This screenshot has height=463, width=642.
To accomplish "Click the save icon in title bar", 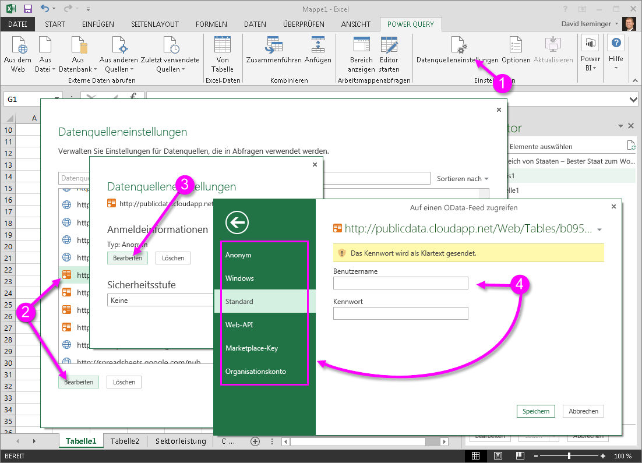I will click(28, 9).
